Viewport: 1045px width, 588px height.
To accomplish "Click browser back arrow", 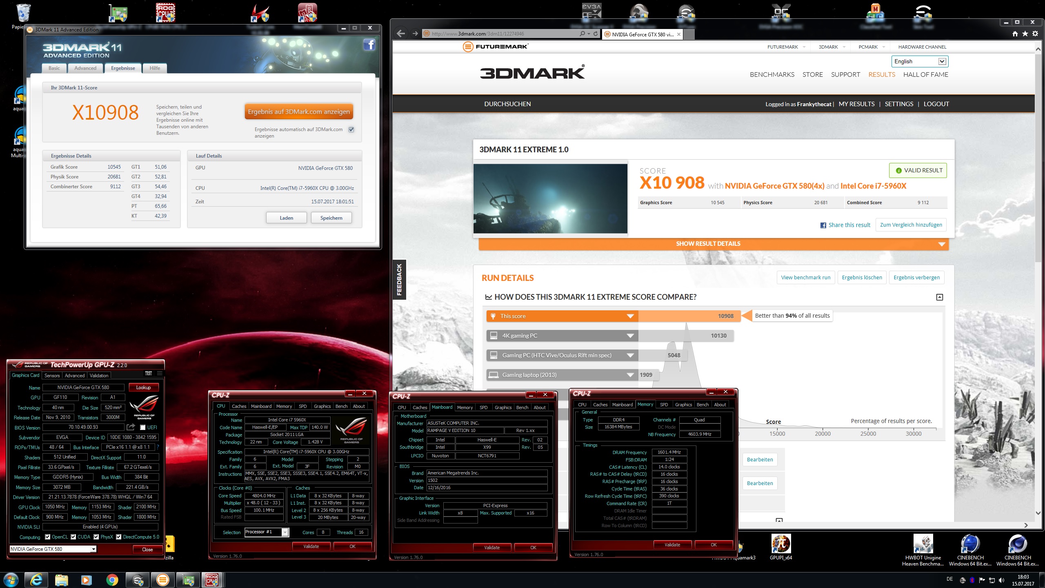I will (x=401, y=33).
